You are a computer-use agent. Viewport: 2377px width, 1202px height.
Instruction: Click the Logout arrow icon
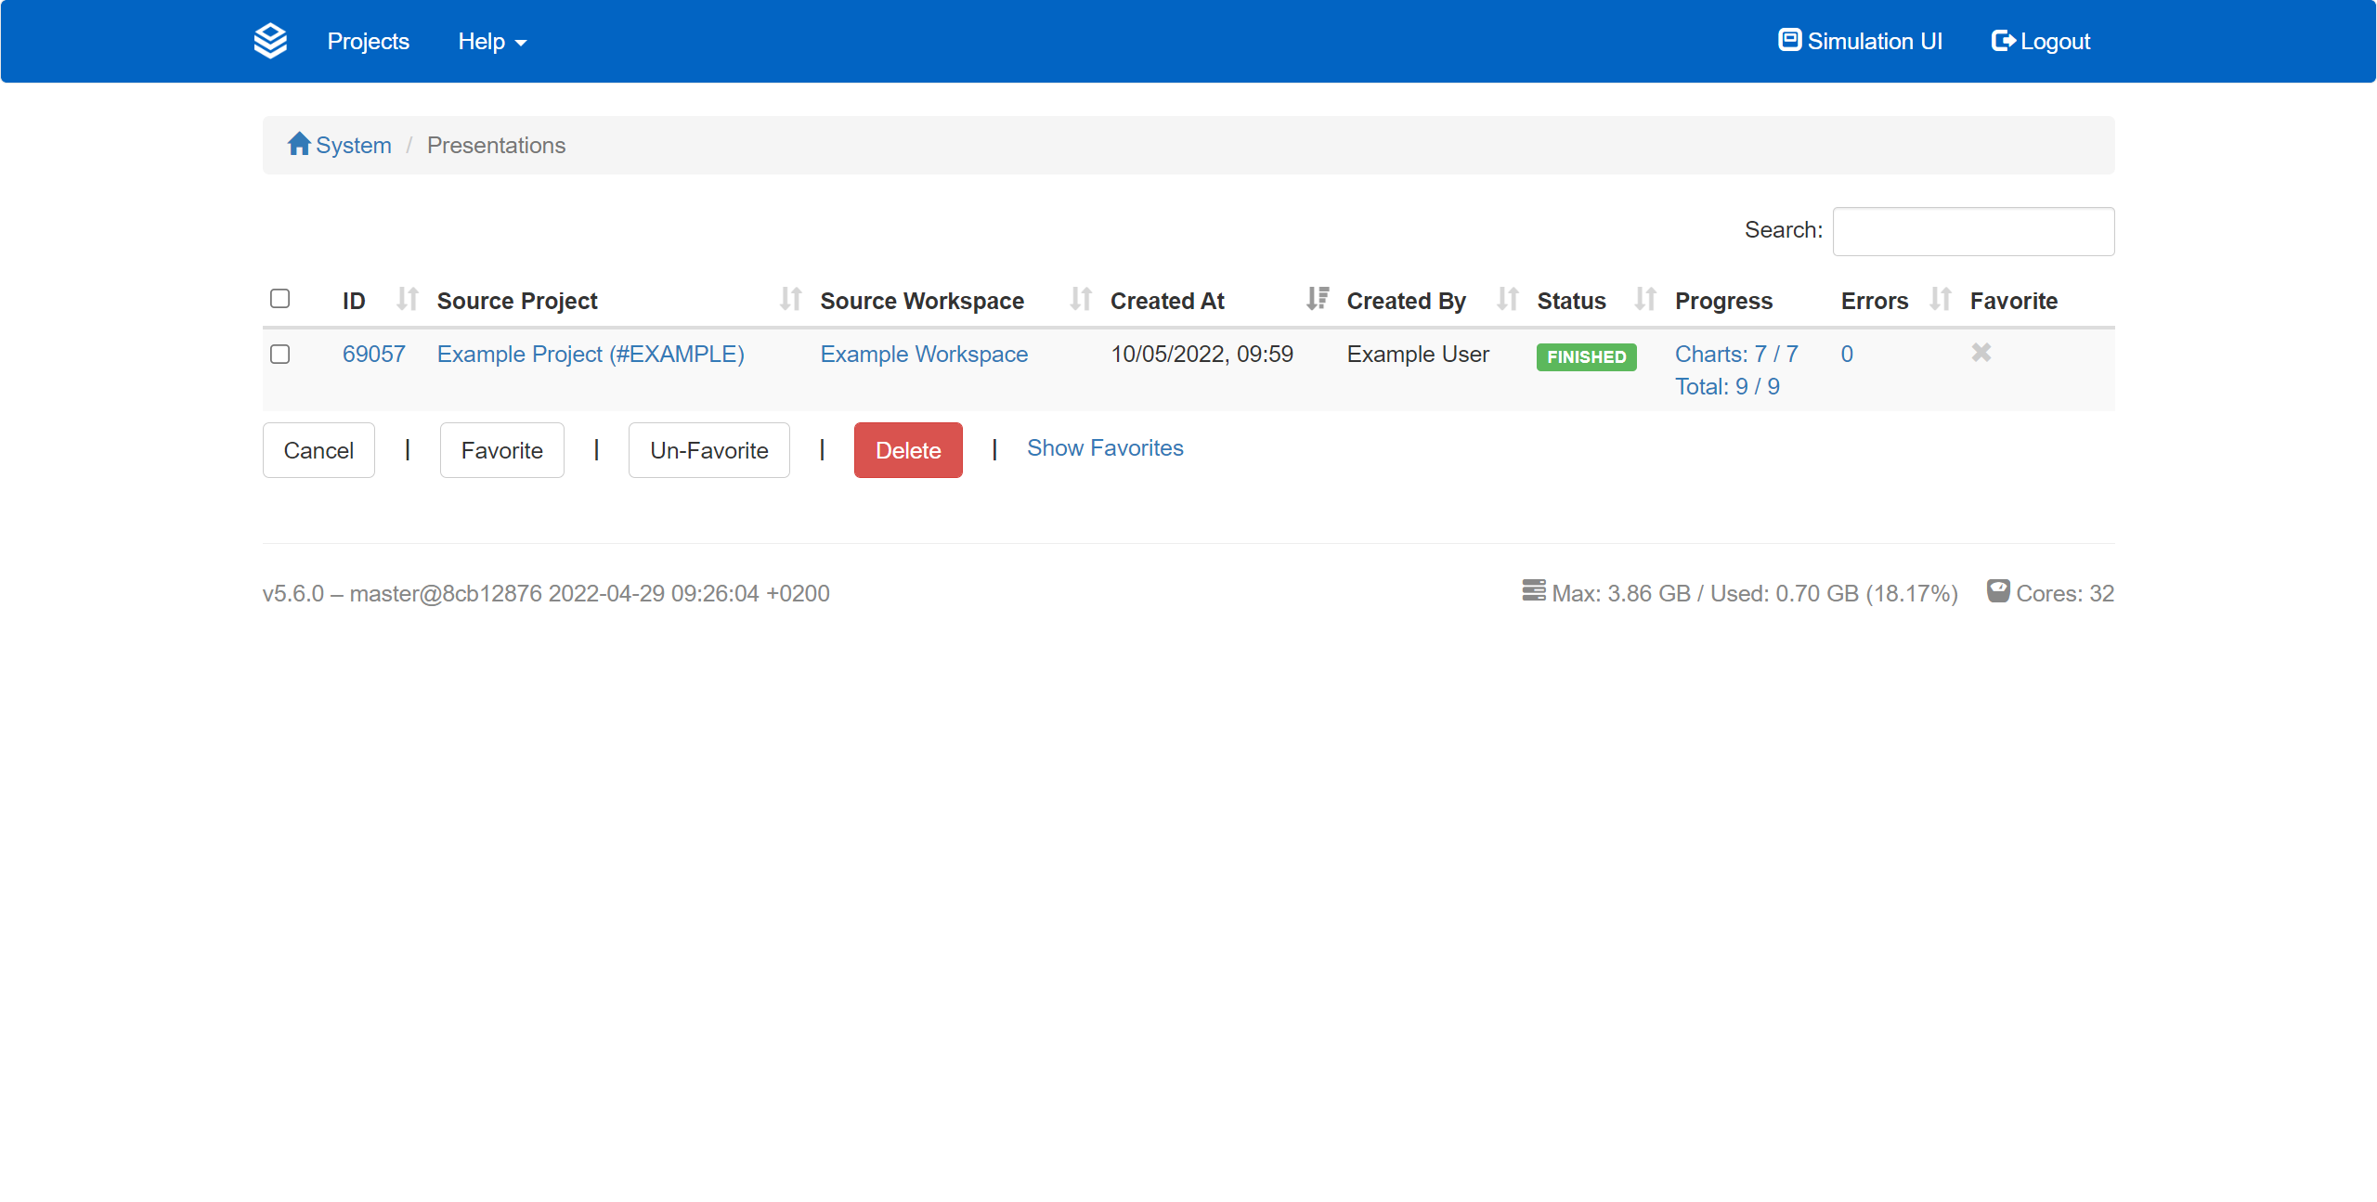pyautogui.click(x=2003, y=41)
